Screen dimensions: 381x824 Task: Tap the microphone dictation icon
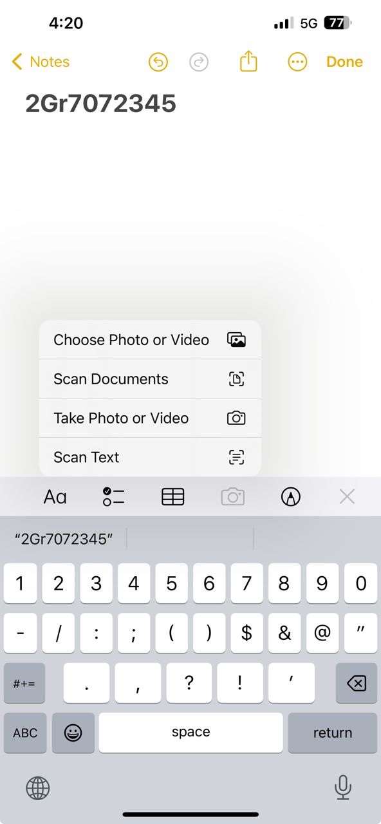343,787
